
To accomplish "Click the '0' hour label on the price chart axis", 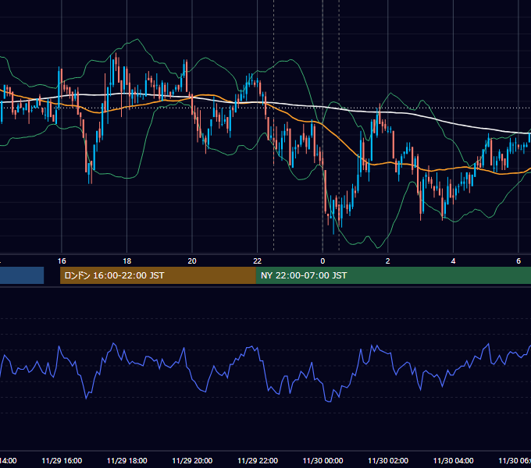I will (x=323, y=261).
